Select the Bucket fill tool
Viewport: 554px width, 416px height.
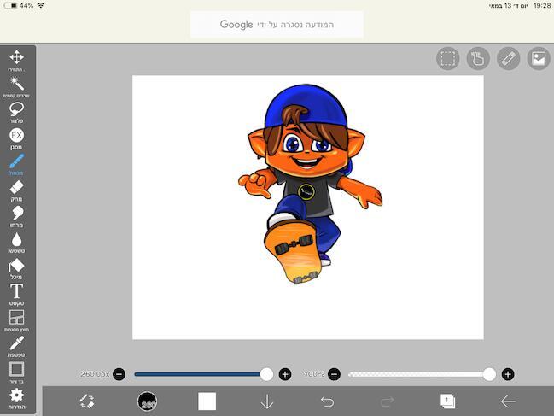(x=16, y=268)
